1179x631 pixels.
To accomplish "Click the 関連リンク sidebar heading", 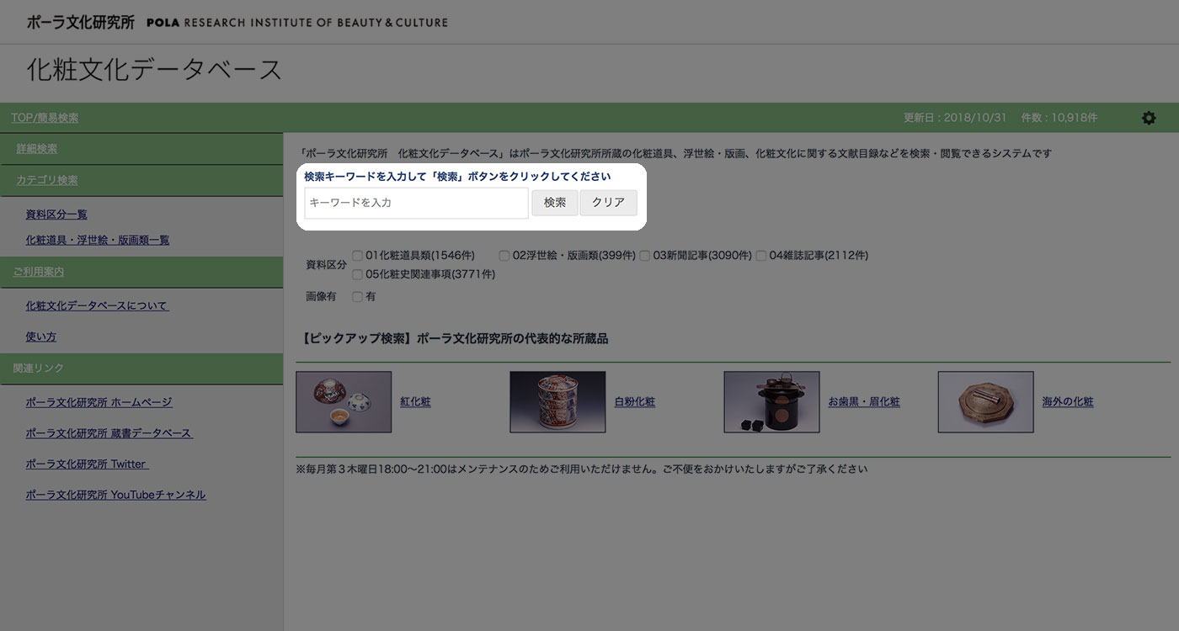I will [x=39, y=368].
